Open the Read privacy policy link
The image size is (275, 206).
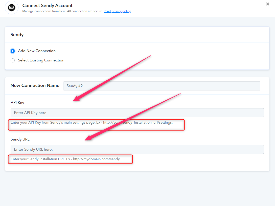[x=117, y=11]
